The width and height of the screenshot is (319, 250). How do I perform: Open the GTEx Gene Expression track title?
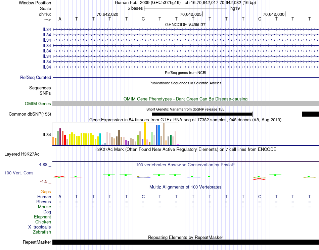[x=185, y=120]
